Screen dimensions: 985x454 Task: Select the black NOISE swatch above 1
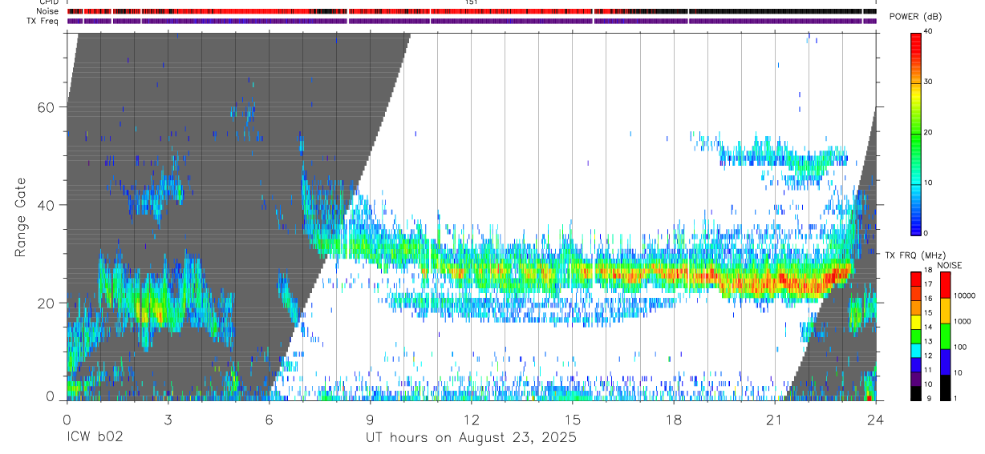945,387
